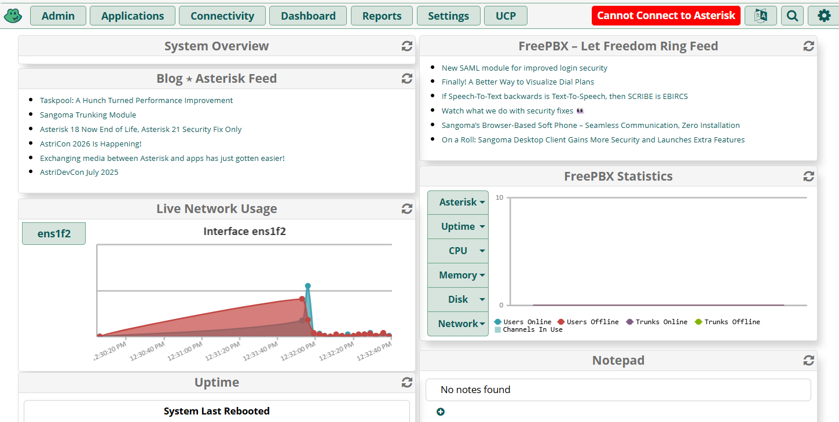Add a new note with plus icon

[x=441, y=412]
